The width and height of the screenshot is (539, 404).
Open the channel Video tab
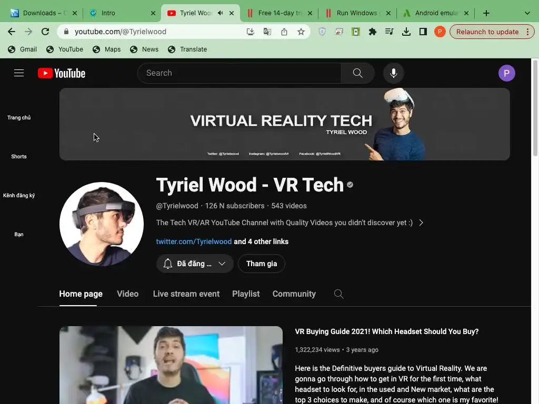coord(127,294)
